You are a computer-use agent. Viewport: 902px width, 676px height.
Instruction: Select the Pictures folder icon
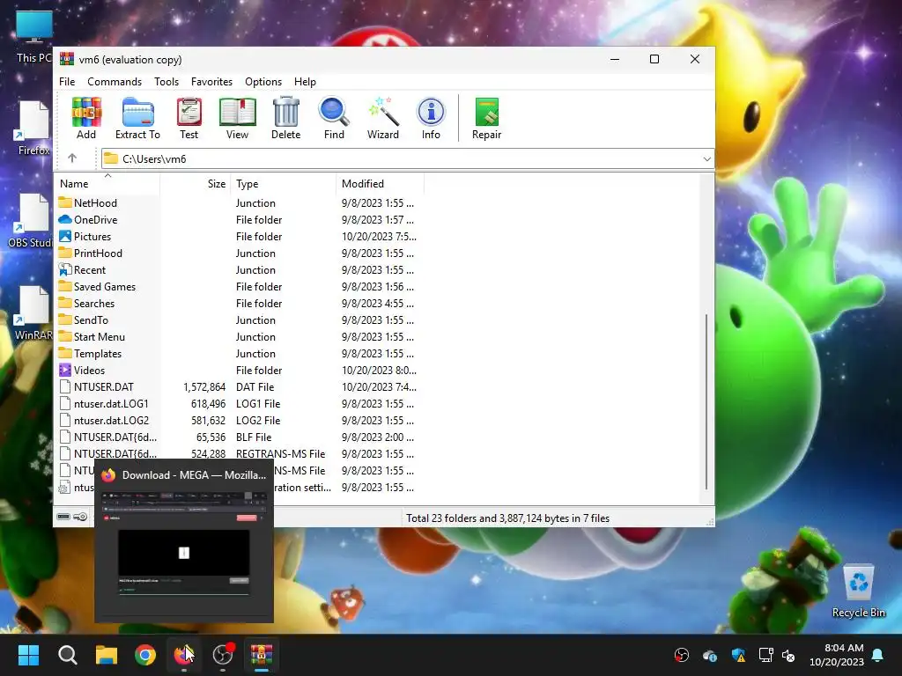coord(65,236)
